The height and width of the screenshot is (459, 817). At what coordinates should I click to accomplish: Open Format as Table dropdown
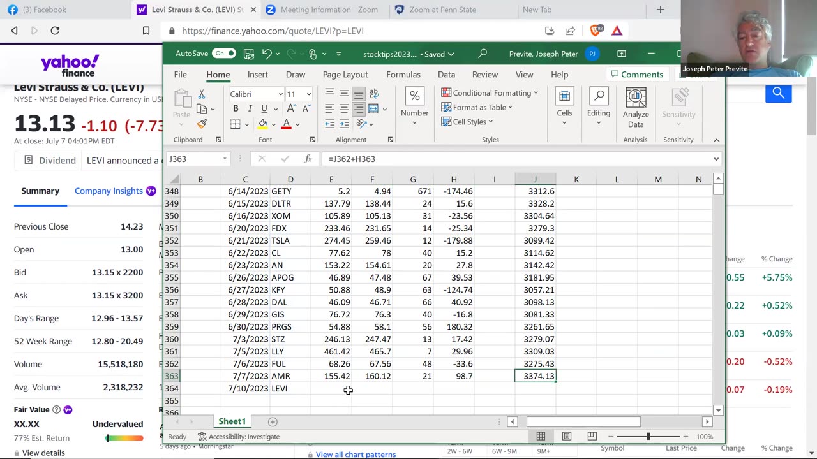[477, 107]
